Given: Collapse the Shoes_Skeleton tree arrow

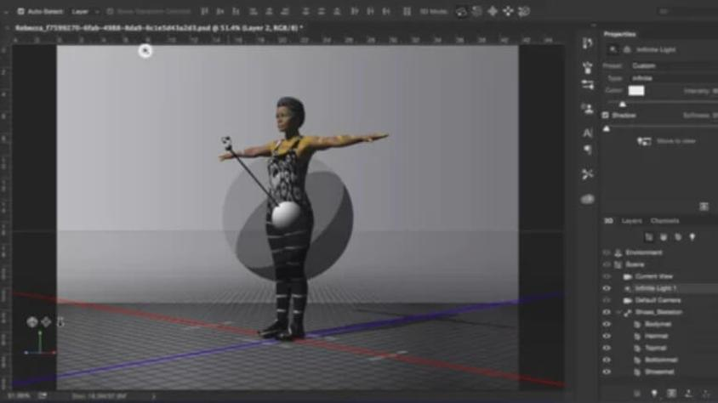Looking at the screenshot, I should (x=618, y=312).
